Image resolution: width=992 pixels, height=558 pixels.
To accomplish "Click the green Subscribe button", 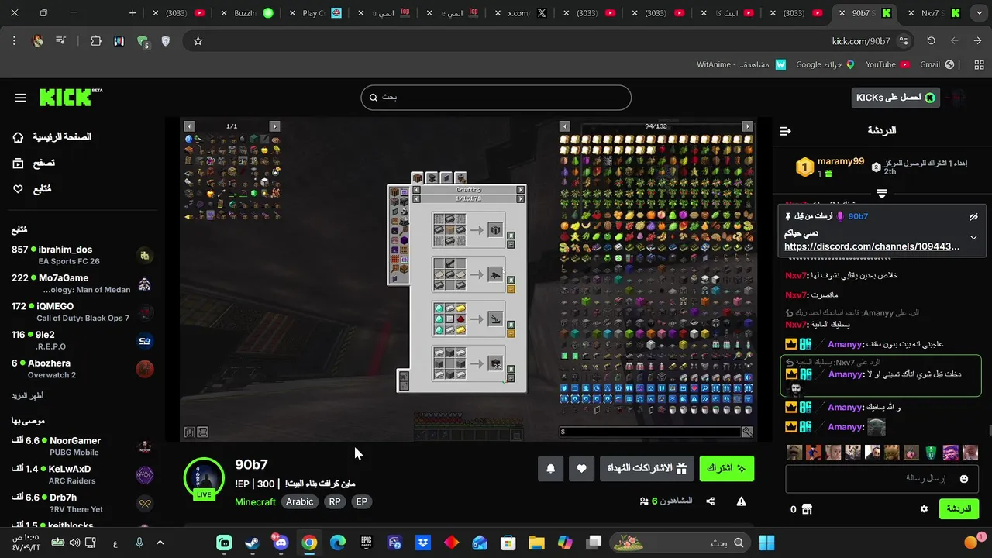I will (727, 468).
